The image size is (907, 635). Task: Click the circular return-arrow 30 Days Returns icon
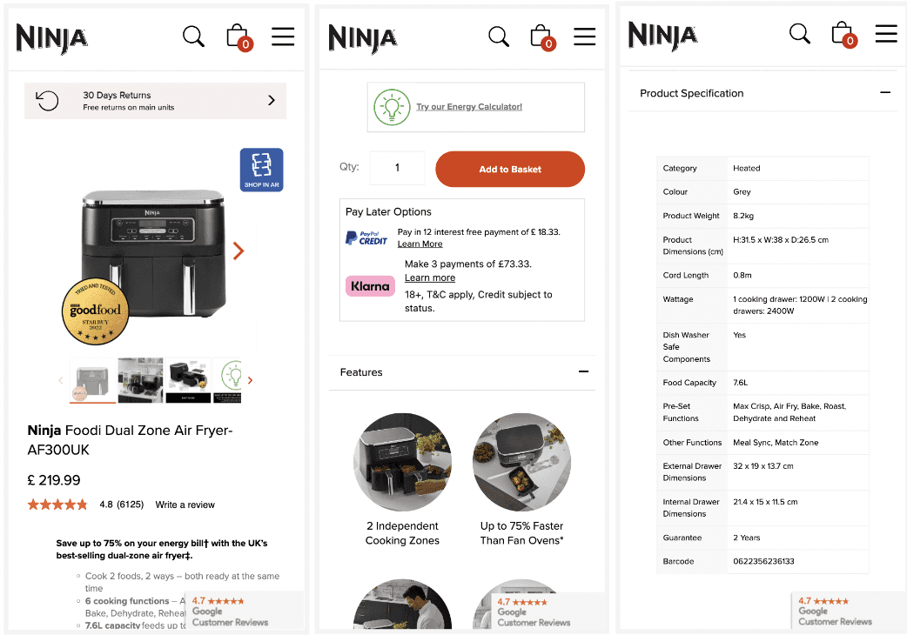[x=48, y=101]
